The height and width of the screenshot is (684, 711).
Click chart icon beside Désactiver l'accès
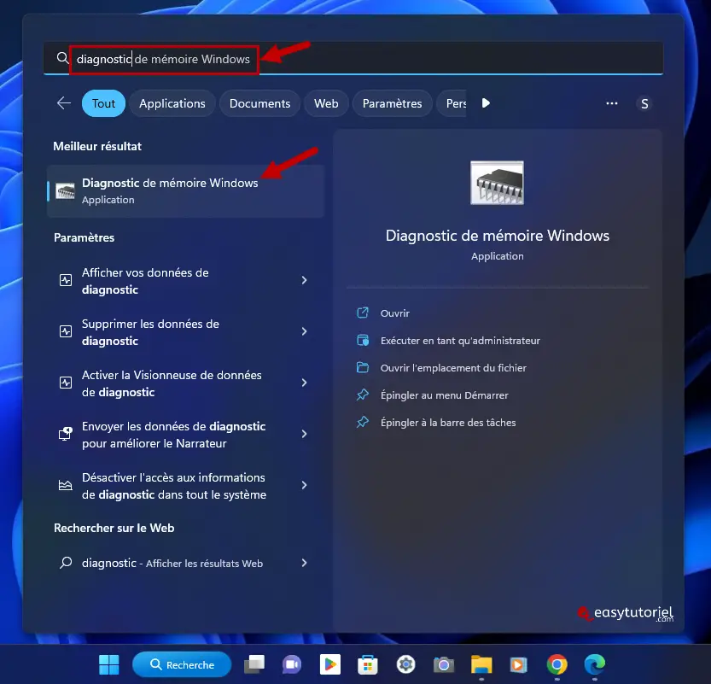[x=66, y=485]
